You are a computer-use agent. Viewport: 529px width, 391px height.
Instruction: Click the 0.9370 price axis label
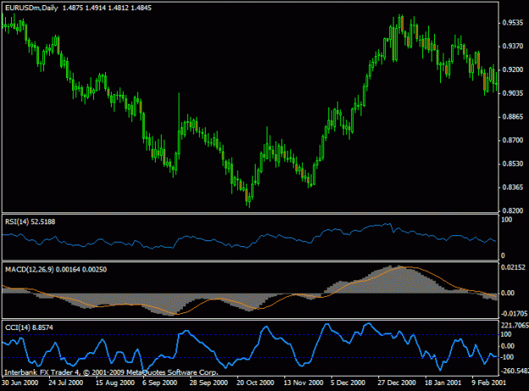coord(513,47)
